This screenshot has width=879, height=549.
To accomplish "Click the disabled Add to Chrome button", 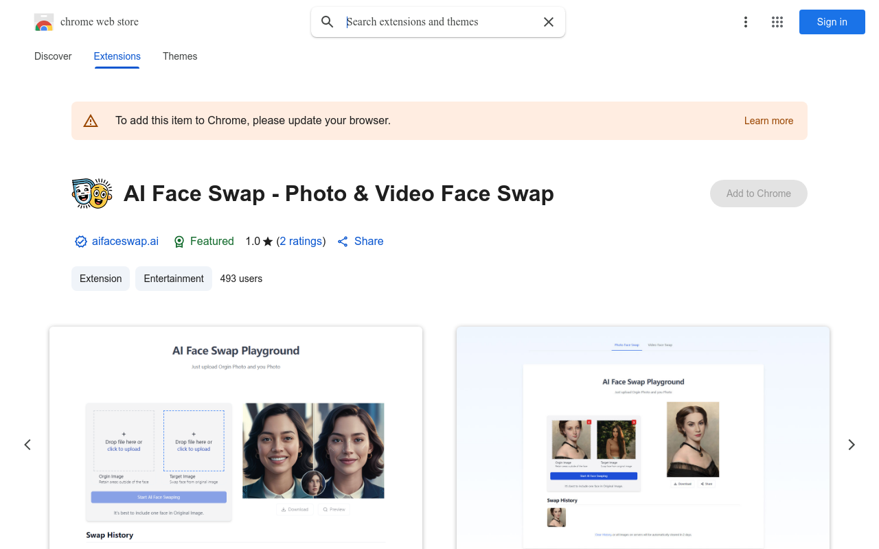I will [x=759, y=194].
